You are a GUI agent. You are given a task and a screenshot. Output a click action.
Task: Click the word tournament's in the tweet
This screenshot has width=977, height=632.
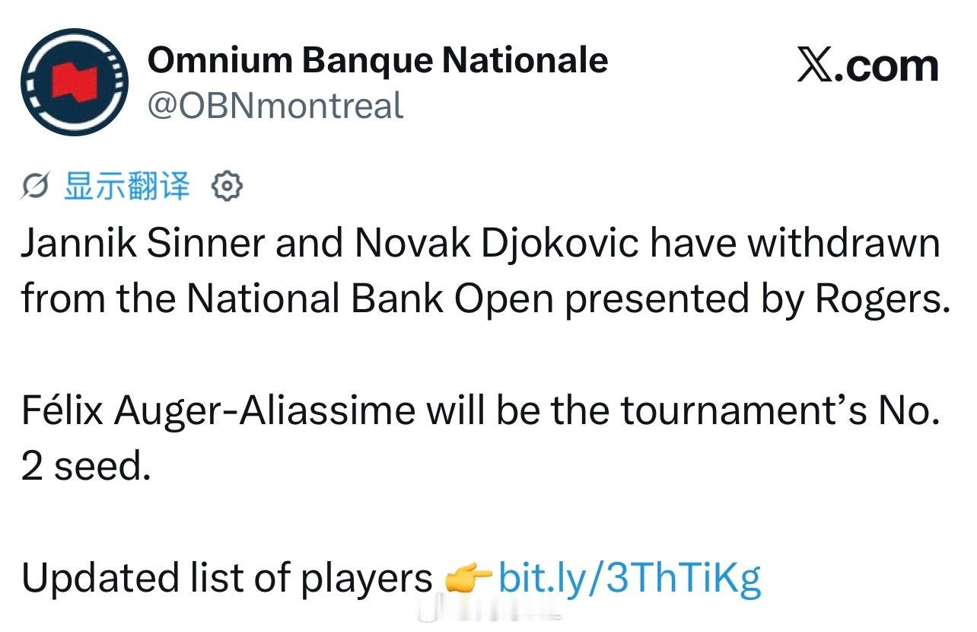744,412
